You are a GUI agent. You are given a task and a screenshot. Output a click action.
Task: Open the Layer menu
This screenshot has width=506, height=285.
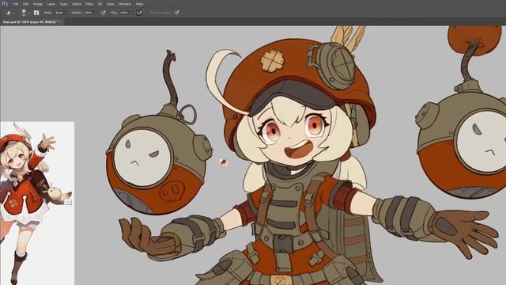tap(51, 4)
